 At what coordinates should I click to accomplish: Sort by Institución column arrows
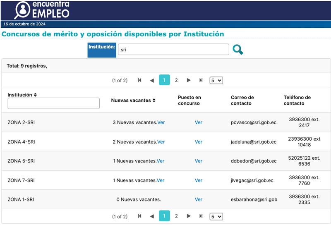[x=35, y=95]
